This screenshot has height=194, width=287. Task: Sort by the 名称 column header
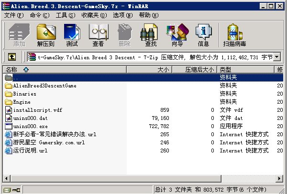65,70
